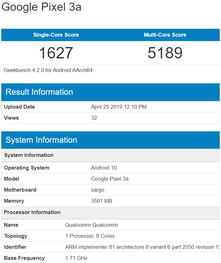Click the '1.71 GHz' frequency value
The width and height of the screenshot is (221, 263).
(x=76, y=258)
